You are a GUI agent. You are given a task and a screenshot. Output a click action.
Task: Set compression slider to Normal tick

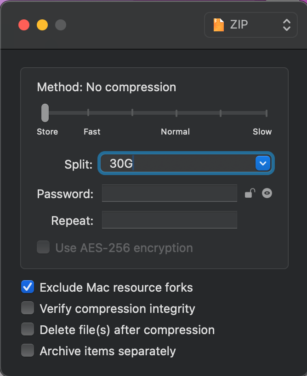pos(176,113)
